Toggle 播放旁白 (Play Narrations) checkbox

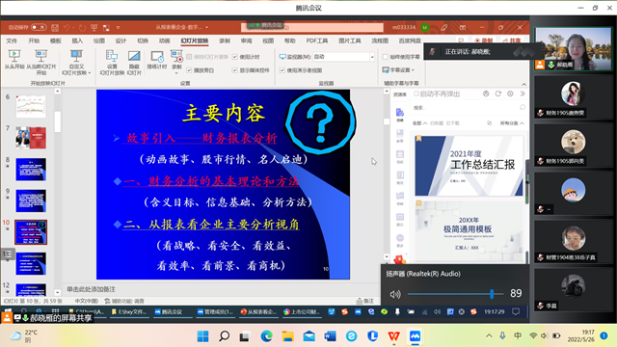pyautogui.click(x=189, y=70)
